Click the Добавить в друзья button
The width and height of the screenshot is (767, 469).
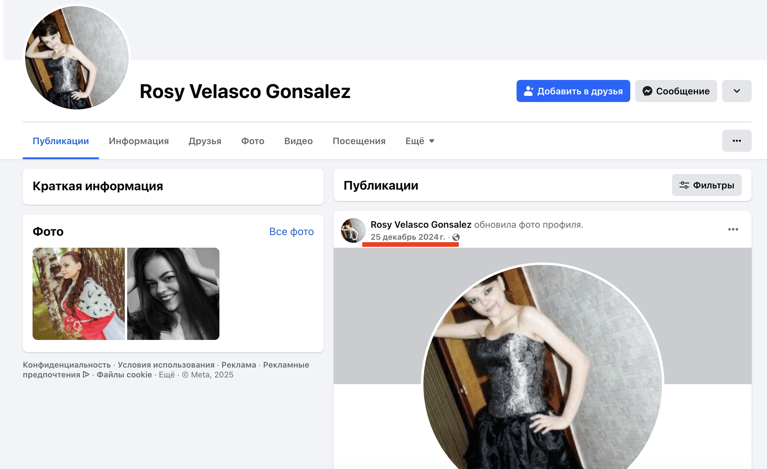pyautogui.click(x=573, y=91)
